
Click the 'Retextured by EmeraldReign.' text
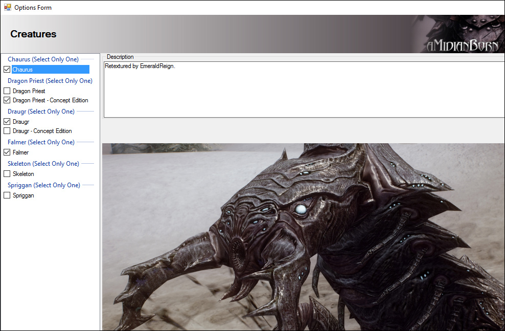click(140, 66)
